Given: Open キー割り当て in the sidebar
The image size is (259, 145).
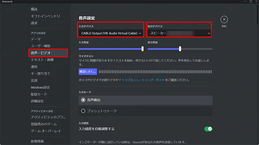Looking at the screenshot, I should (x=40, y=74).
